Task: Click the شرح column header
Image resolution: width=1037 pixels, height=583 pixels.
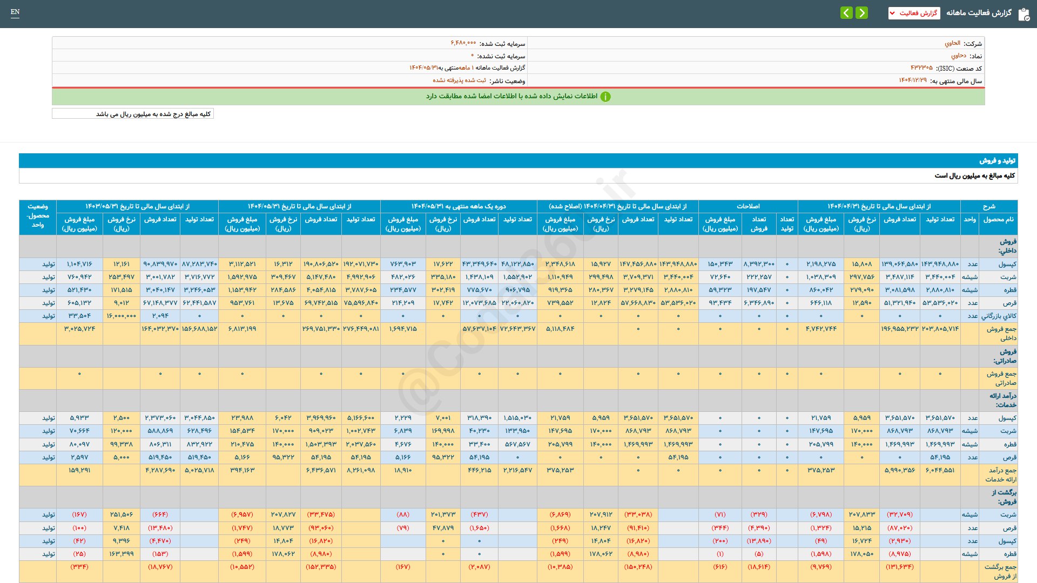Action: 989,206
